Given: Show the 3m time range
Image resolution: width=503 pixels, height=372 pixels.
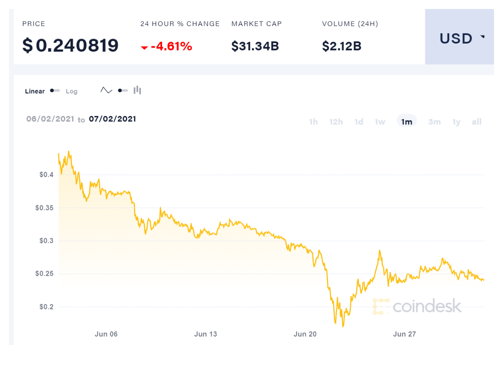Looking at the screenshot, I should 434,122.
